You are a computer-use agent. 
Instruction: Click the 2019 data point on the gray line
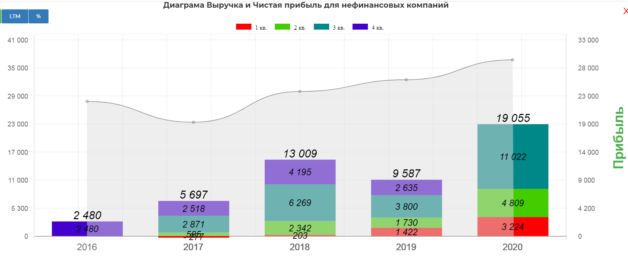coord(406,80)
